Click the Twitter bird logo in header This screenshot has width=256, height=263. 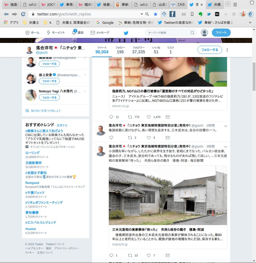(x=126, y=33)
